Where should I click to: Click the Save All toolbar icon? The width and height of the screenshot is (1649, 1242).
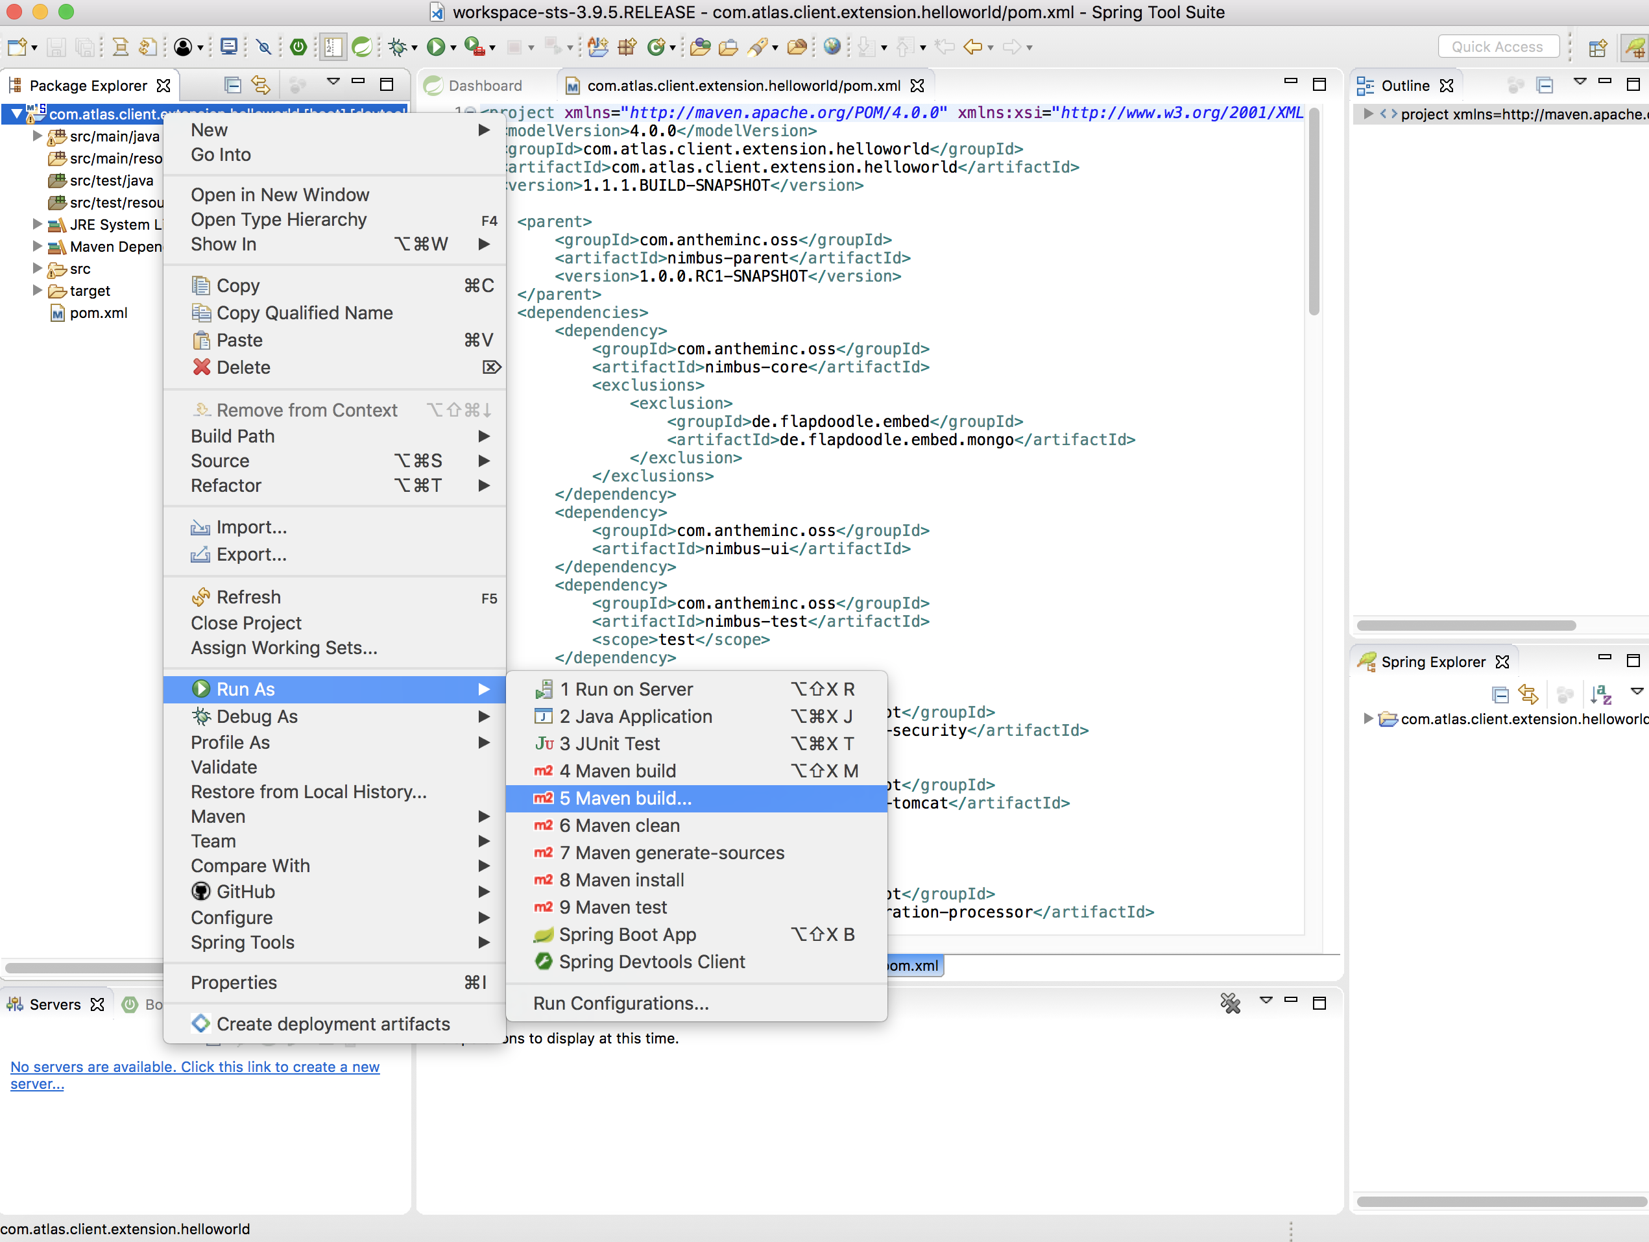(86, 47)
